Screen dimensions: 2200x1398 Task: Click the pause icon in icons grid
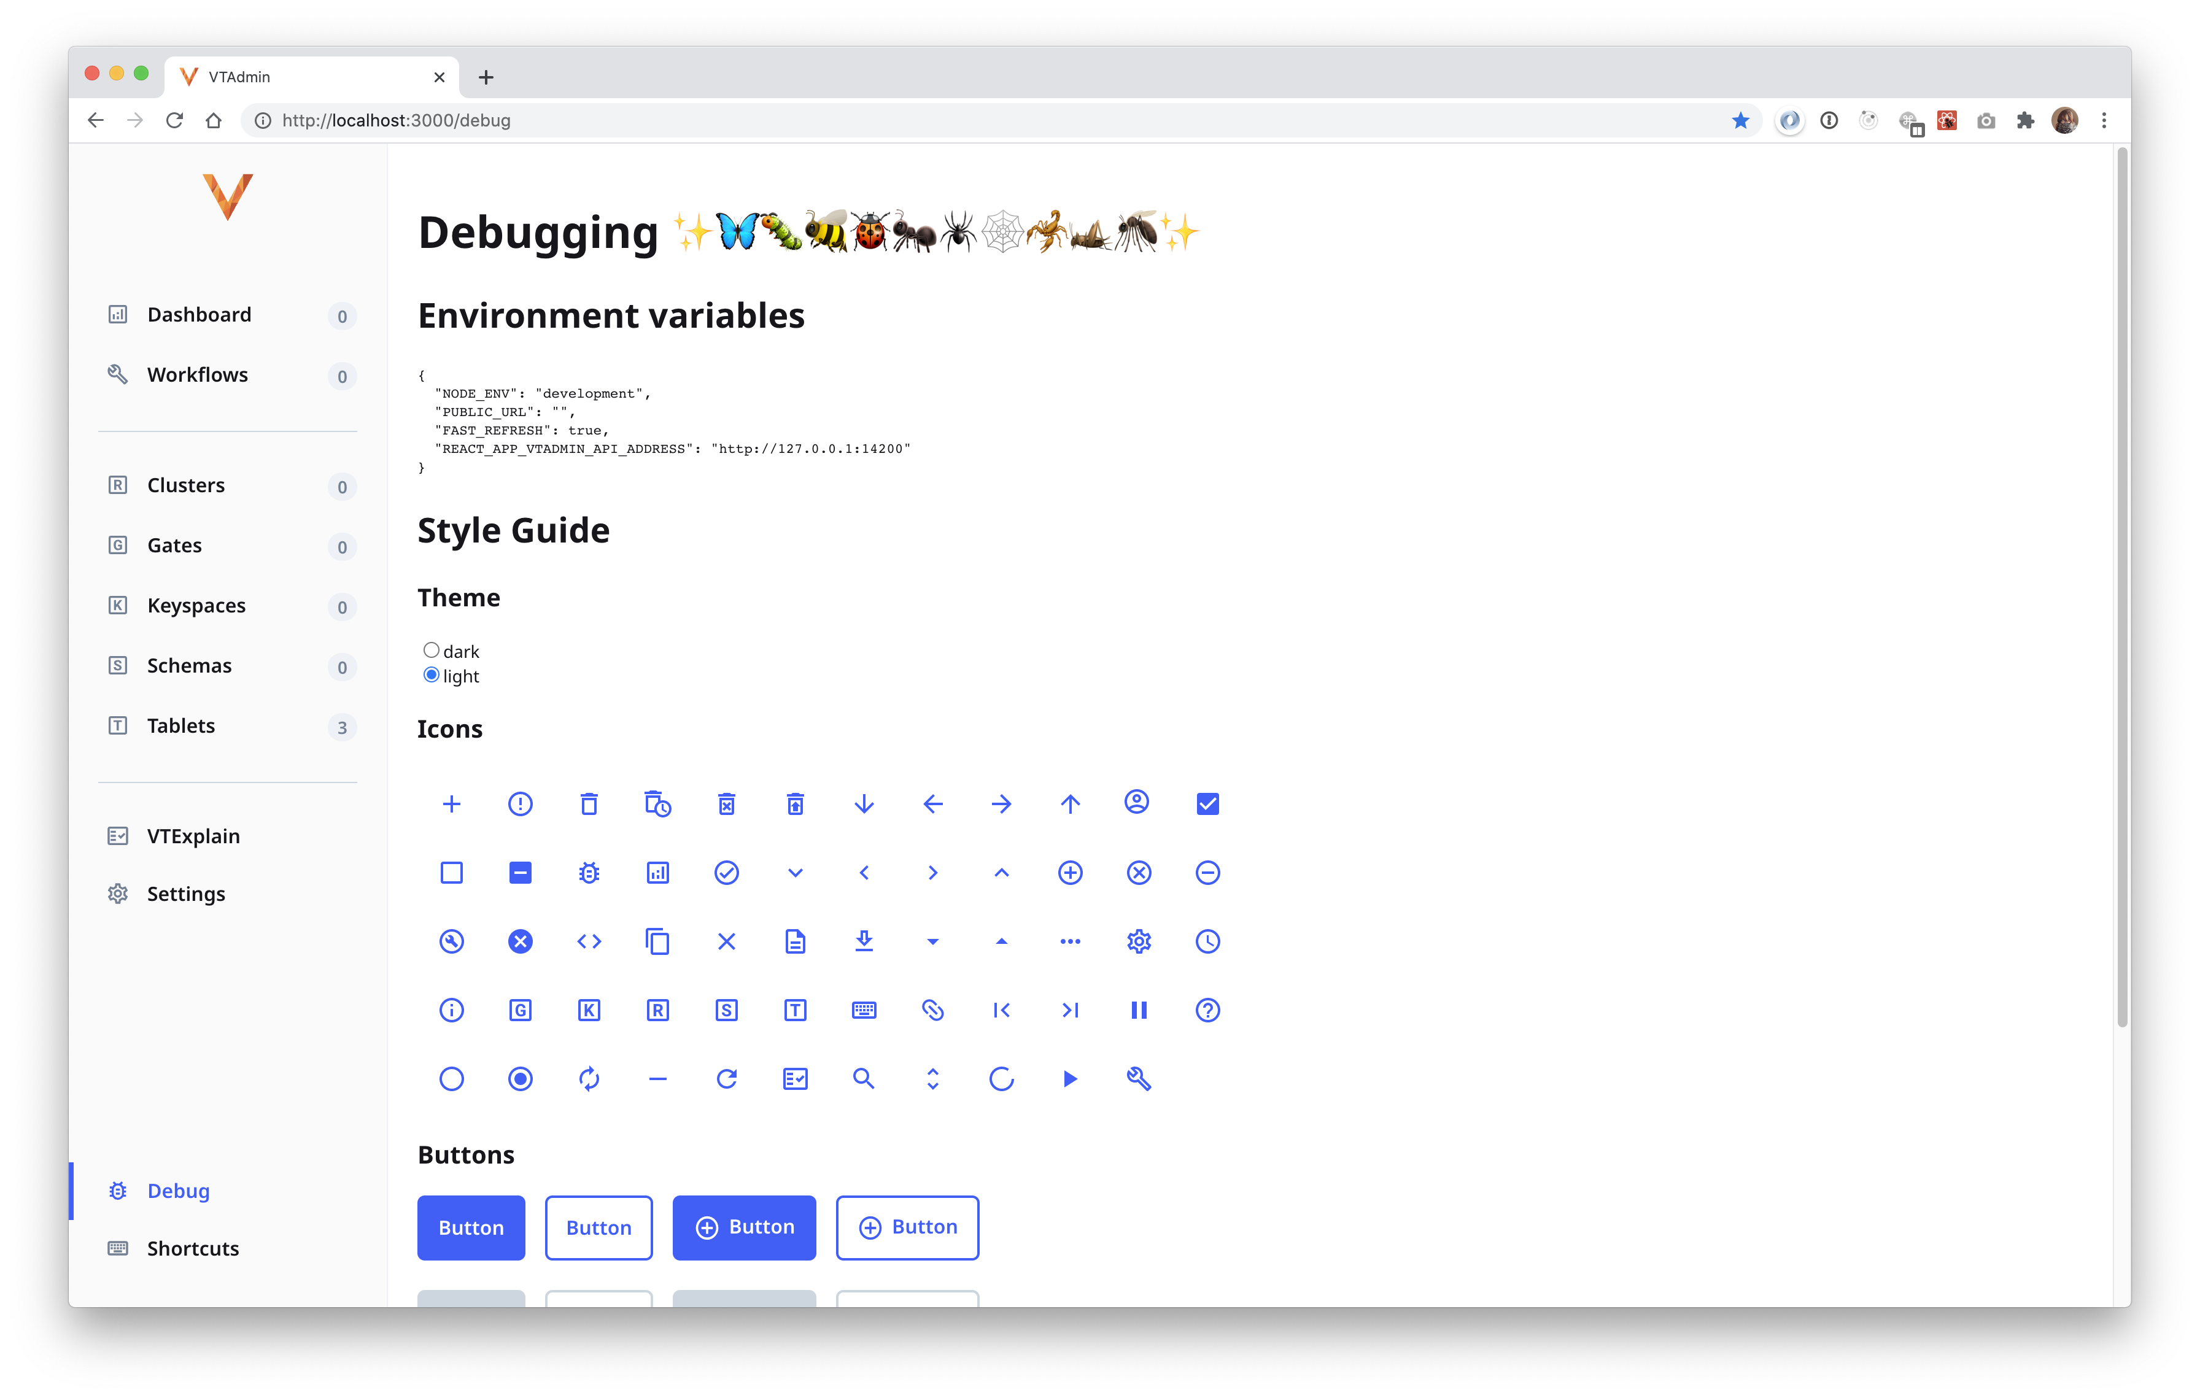pos(1139,1010)
